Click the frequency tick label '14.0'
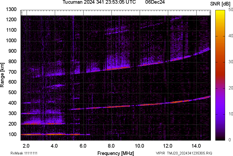The image size is (233, 156). coord(196,146)
